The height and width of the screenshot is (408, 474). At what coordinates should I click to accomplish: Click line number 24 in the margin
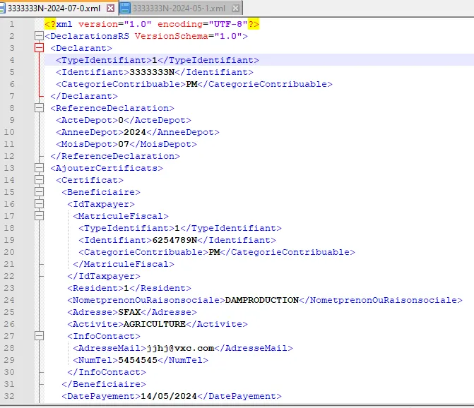point(9,300)
